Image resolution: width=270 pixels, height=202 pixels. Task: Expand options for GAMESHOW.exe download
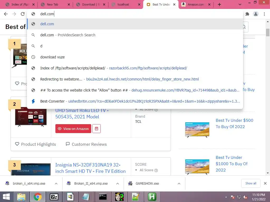[179, 184]
